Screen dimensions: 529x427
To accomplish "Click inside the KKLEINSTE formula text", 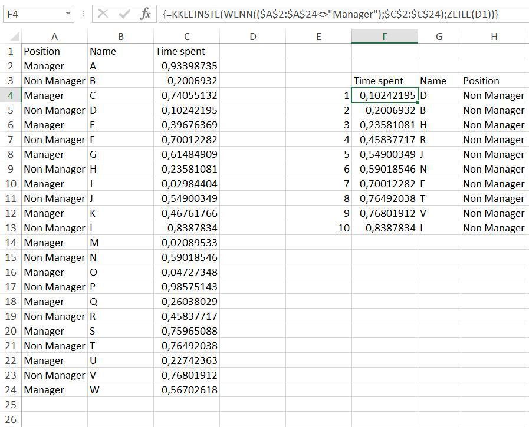I will (x=331, y=14).
